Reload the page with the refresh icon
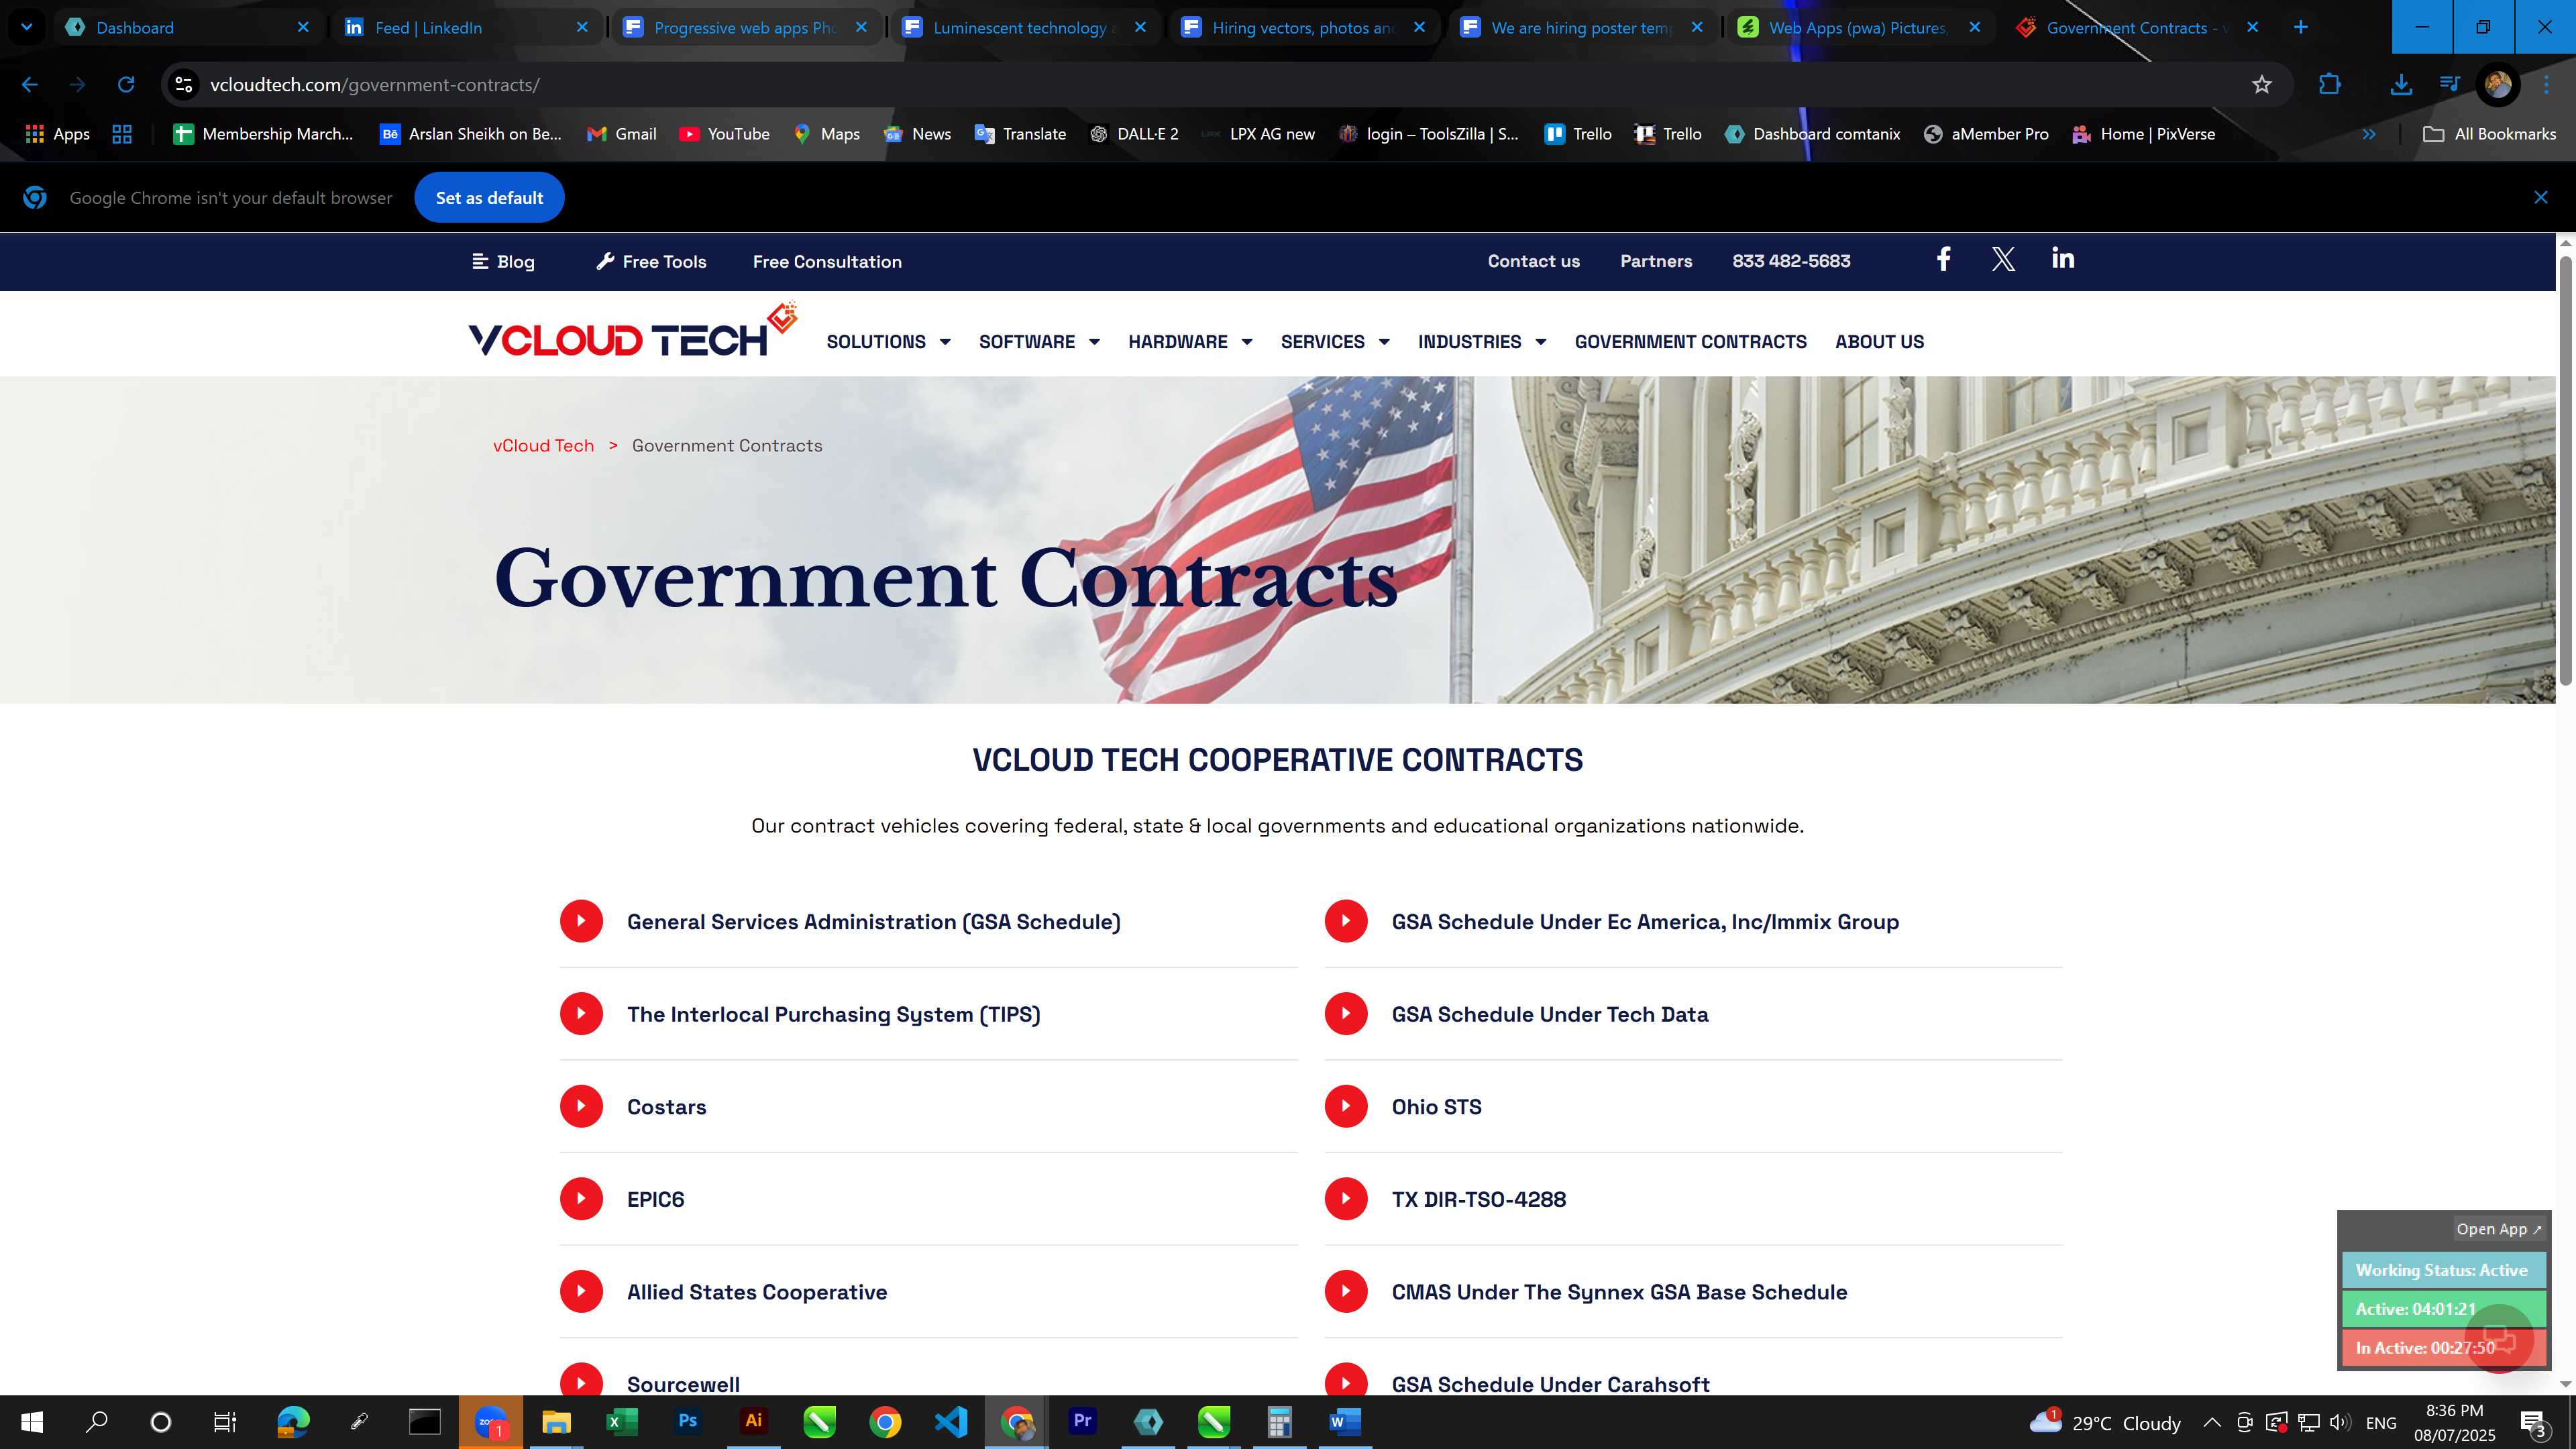Screen dimensions: 2576x1449 coord(126,85)
